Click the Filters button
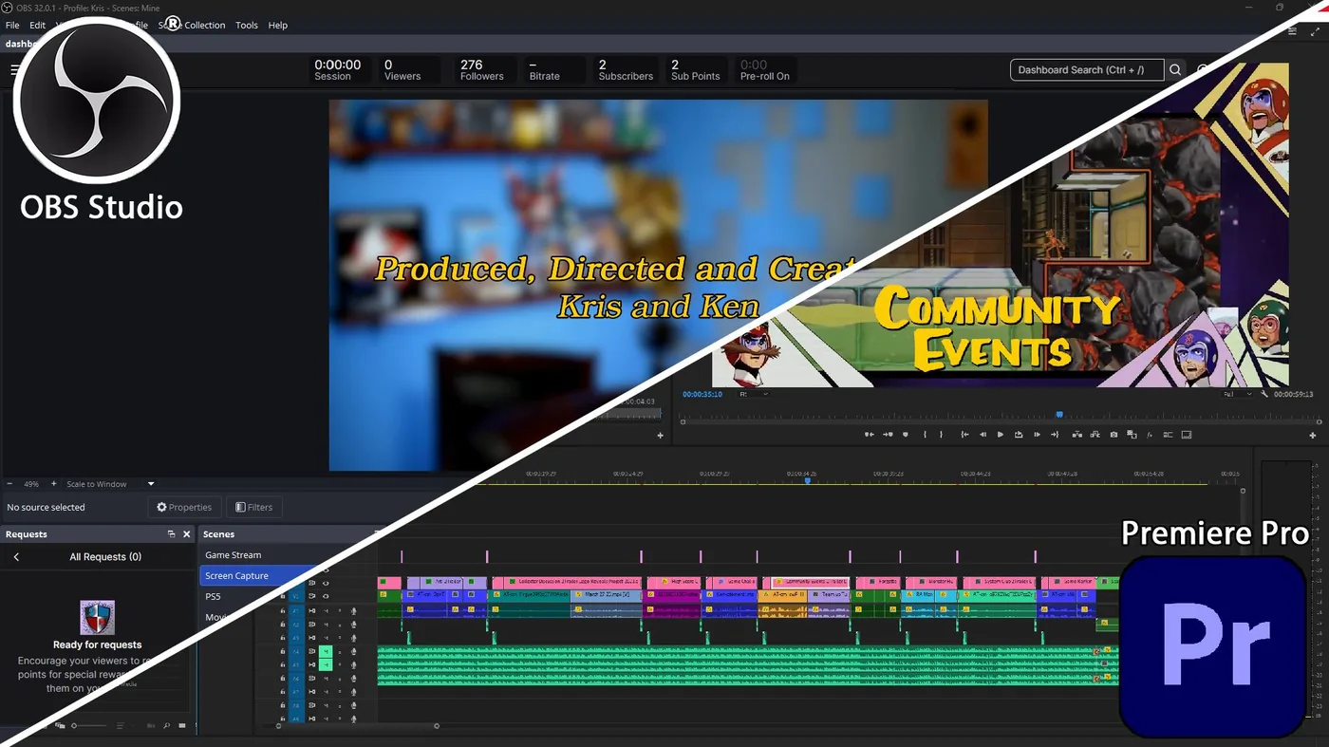The image size is (1329, 747). coord(253,507)
